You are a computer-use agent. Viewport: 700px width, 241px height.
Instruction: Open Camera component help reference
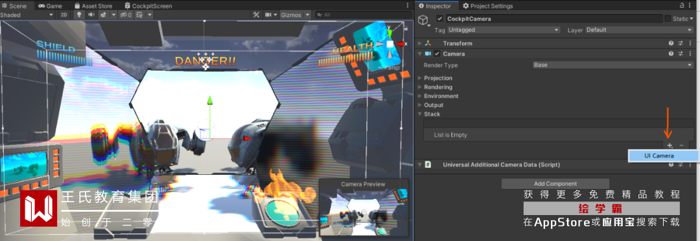coord(671,54)
